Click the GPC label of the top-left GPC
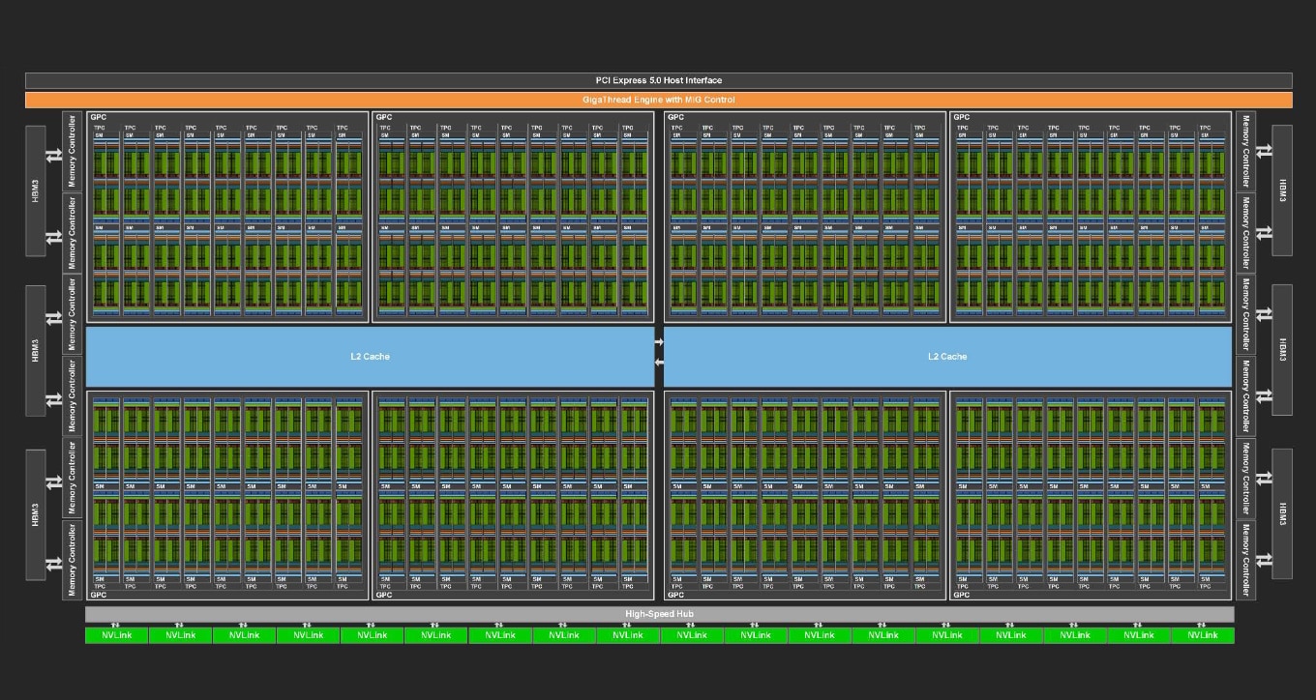 click(99, 117)
